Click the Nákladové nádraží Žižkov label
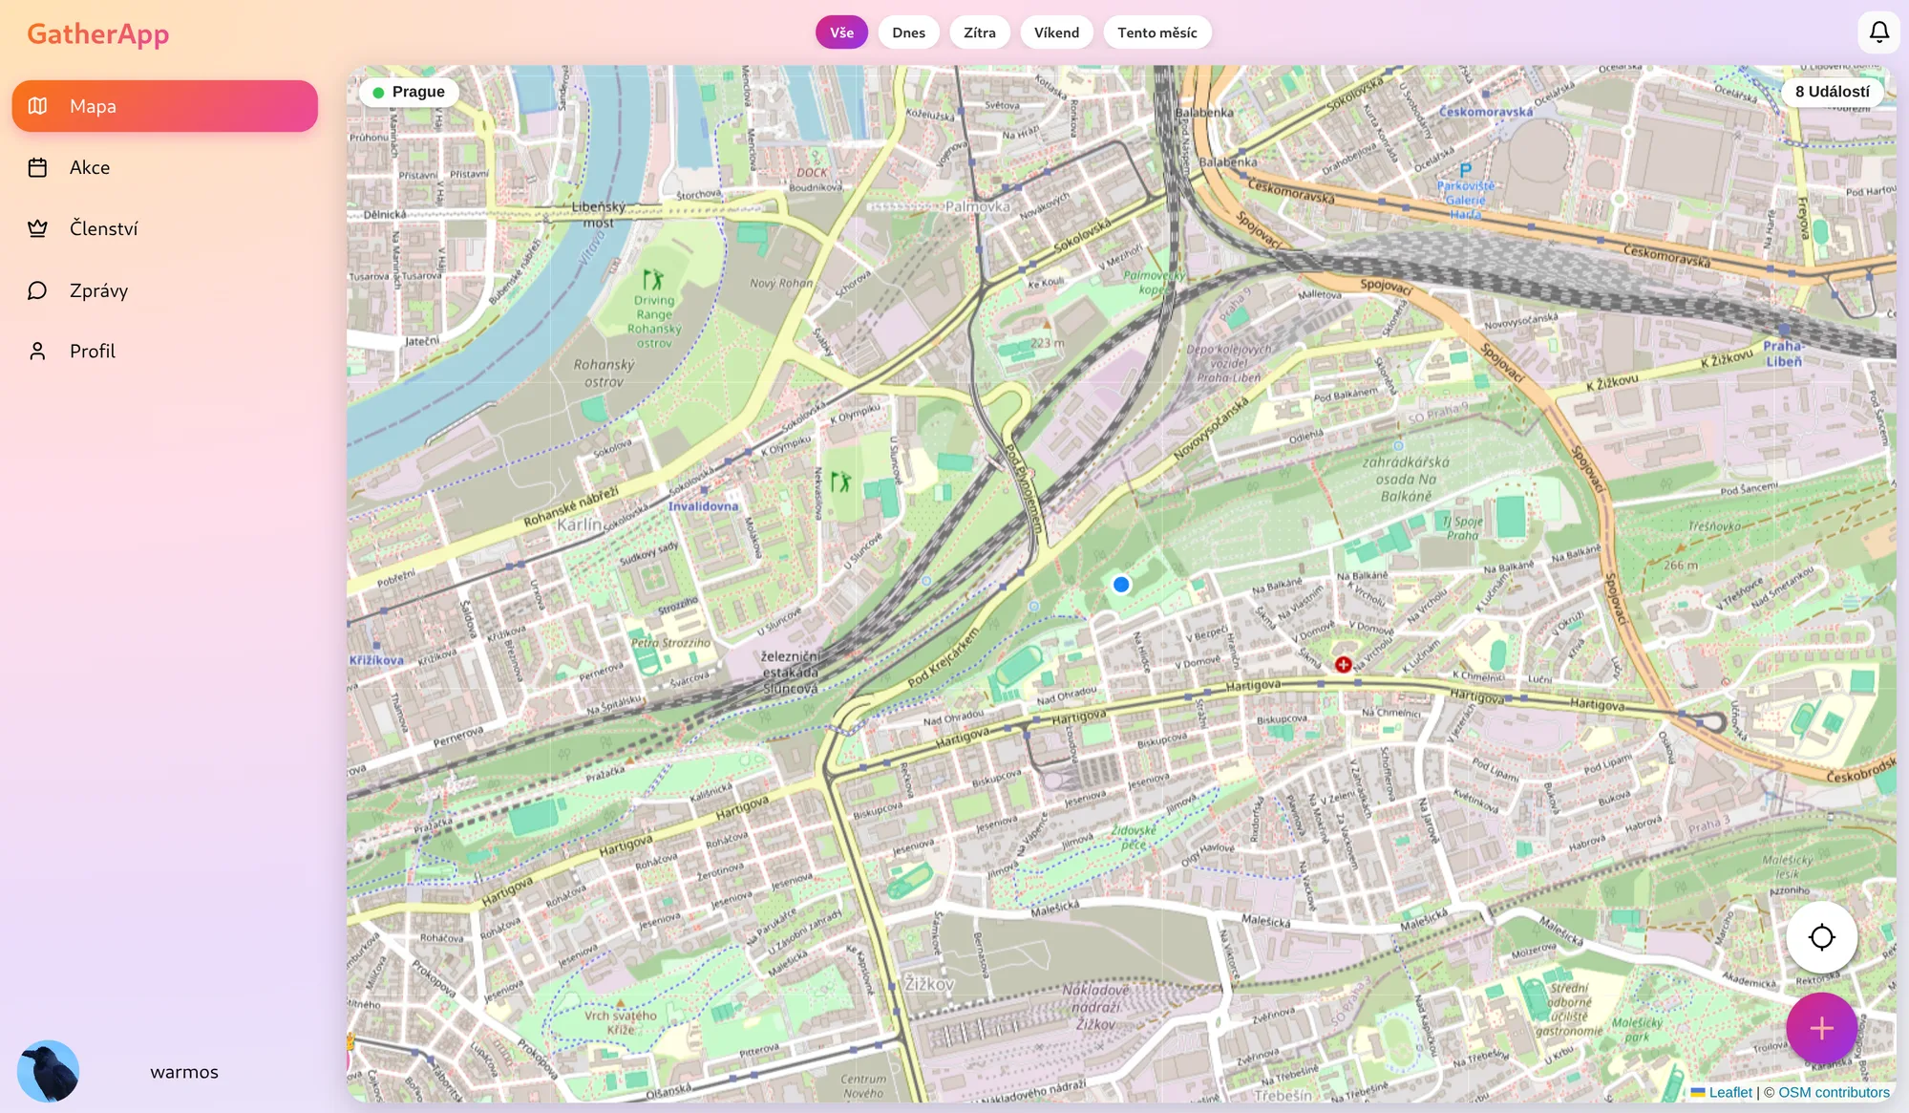This screenshot has height=1113, width=1909. pos(1095,1007)
